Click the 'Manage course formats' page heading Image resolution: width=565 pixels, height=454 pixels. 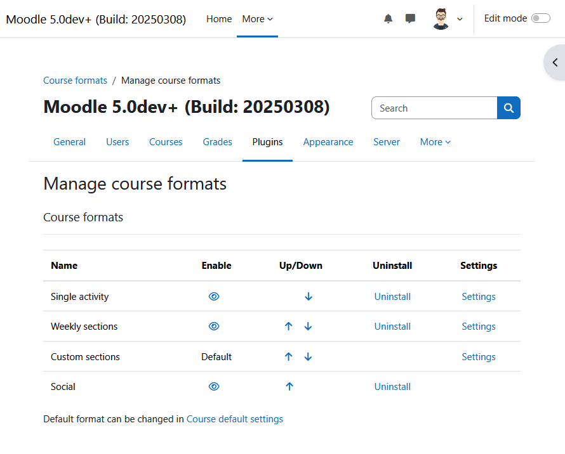coord(135,184)
